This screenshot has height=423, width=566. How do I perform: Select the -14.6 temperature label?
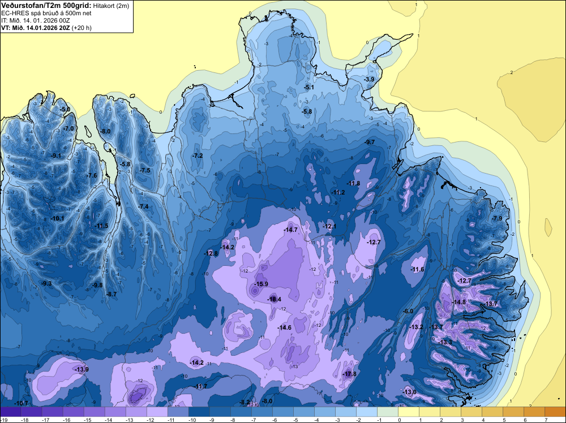[285, 328]
